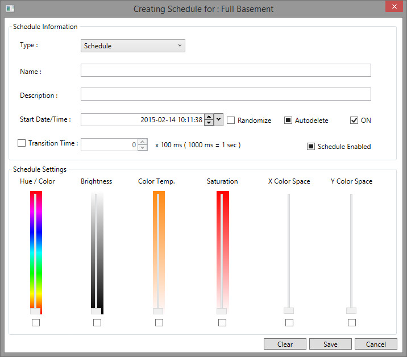Decrease the start date/time with down arrow
The width and height of the screenshot is (407, 357).
(209, 123)
